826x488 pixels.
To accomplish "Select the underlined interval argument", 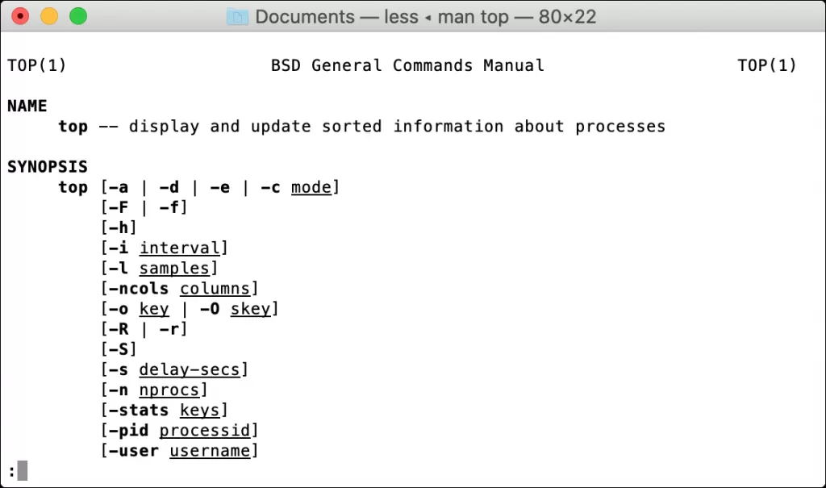I will (181, 248).
